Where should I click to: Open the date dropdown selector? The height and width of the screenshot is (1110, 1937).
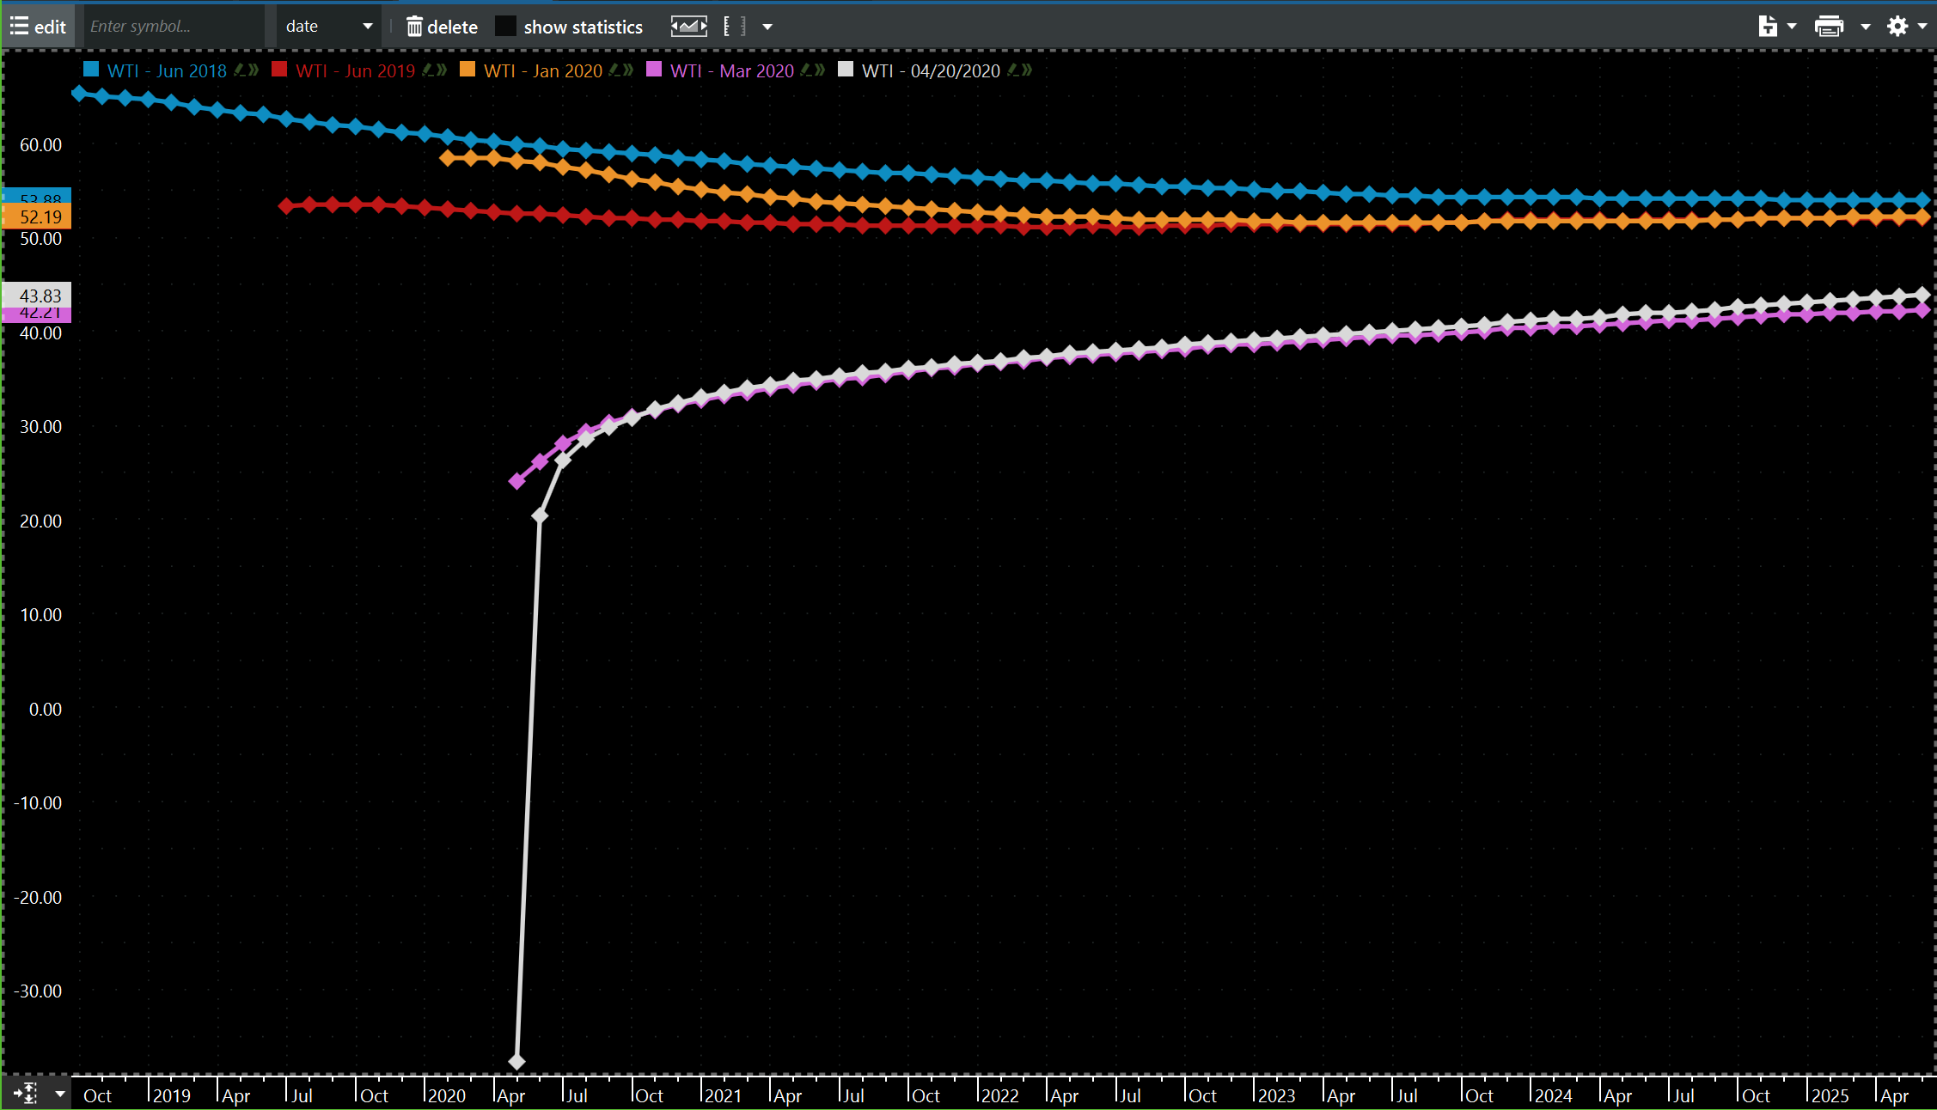(329, 27)
